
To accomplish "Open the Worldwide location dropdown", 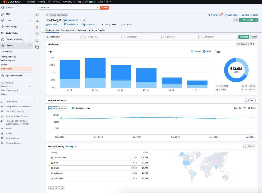I will 71,24.
